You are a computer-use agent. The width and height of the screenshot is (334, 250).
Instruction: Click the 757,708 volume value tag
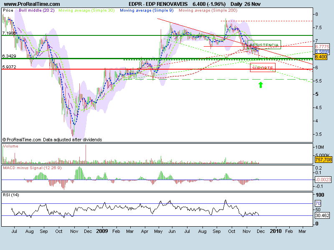[x=323, y=160]
